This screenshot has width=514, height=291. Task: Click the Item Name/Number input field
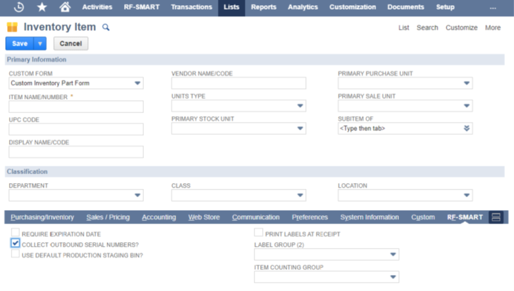pyautogui.click(x=76, y=106)
